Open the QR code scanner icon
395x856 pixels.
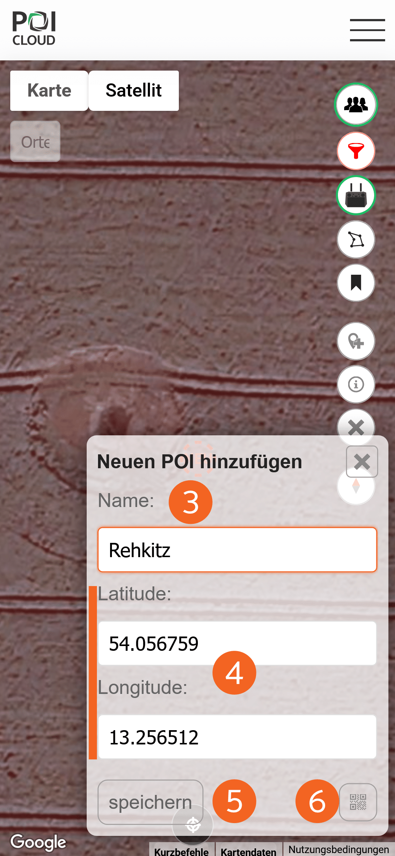click(358, 802)
